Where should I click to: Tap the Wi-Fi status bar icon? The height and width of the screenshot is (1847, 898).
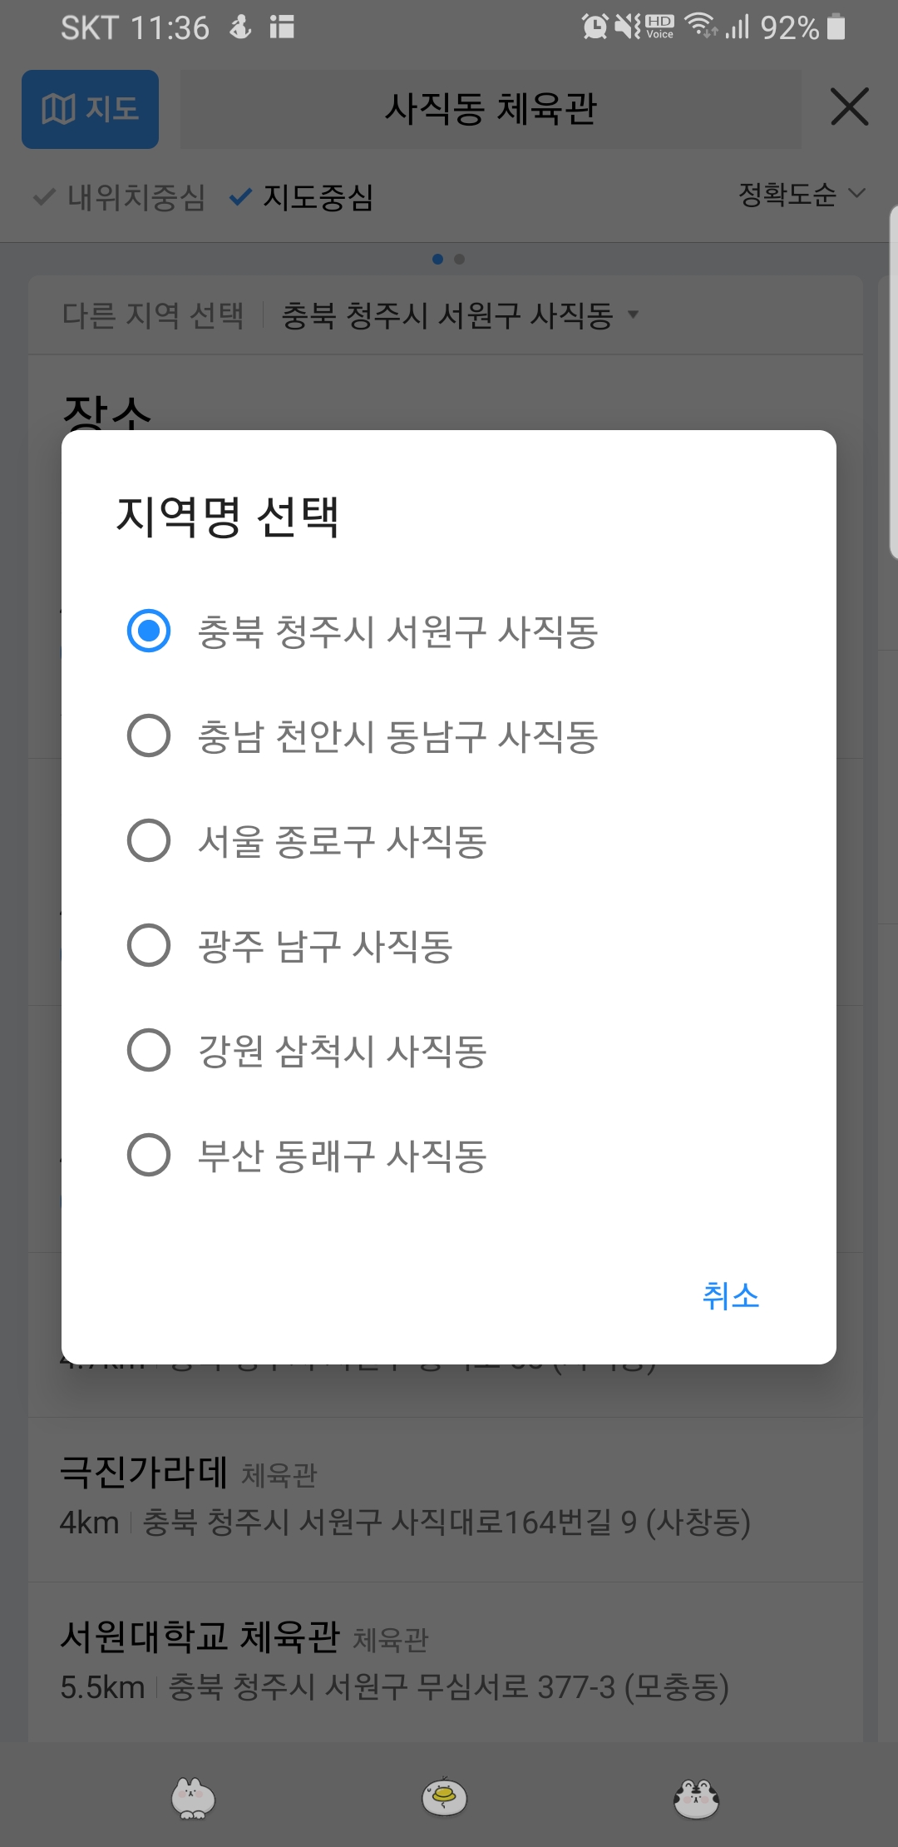(701, 27)
